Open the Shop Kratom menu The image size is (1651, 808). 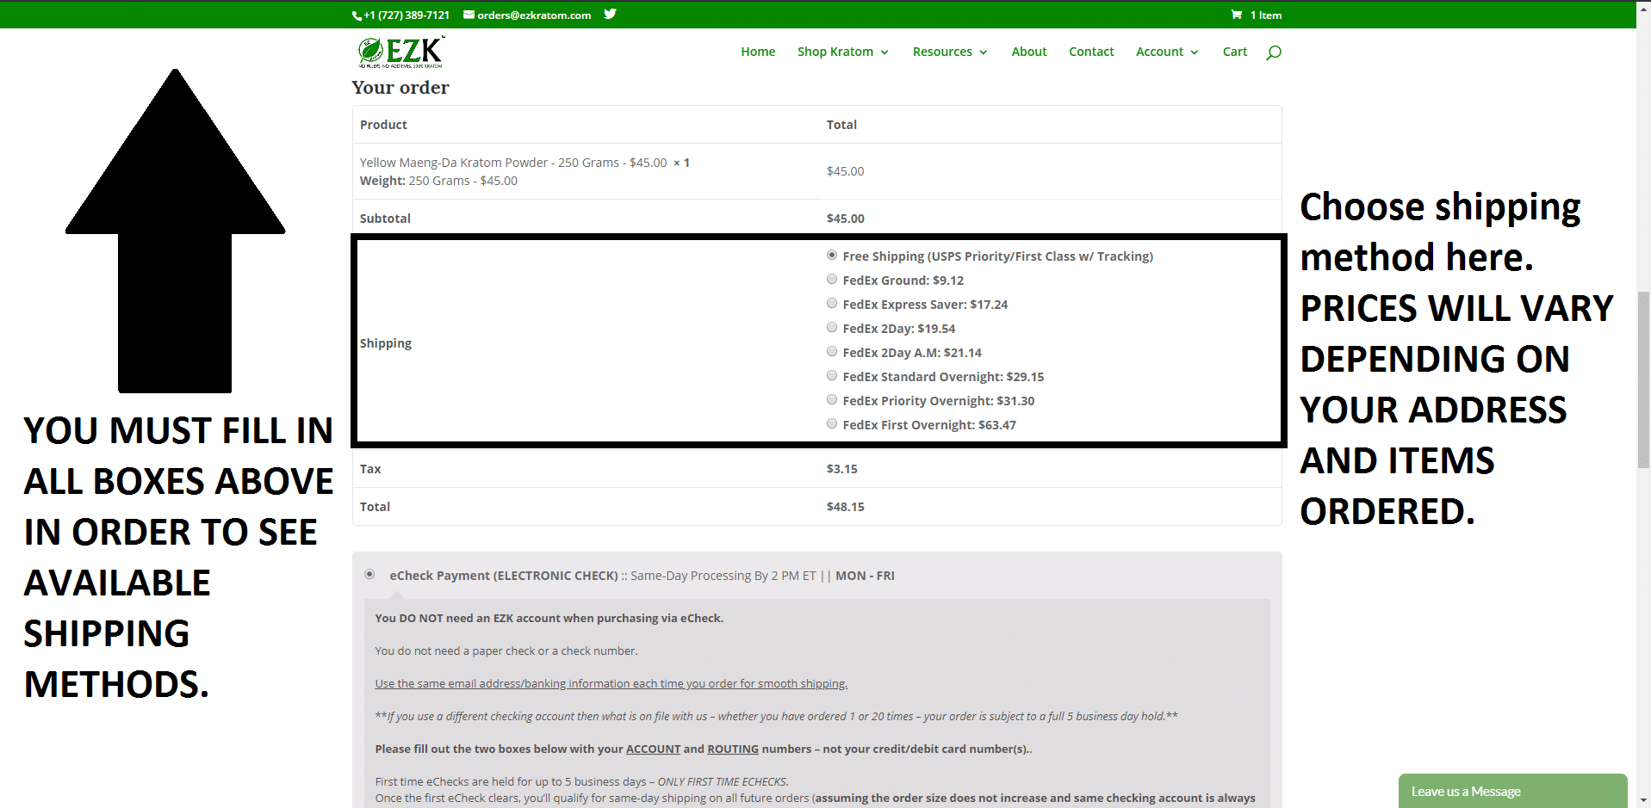coord(835,52)
